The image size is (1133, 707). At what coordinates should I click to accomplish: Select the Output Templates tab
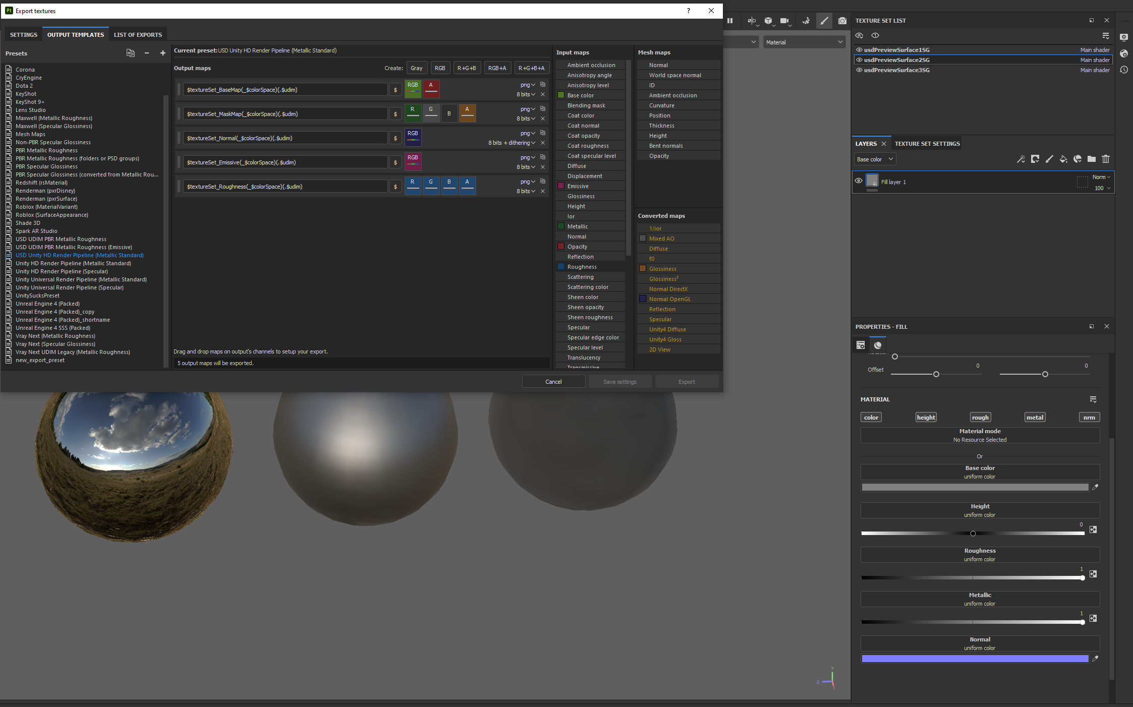coord(76,35)
